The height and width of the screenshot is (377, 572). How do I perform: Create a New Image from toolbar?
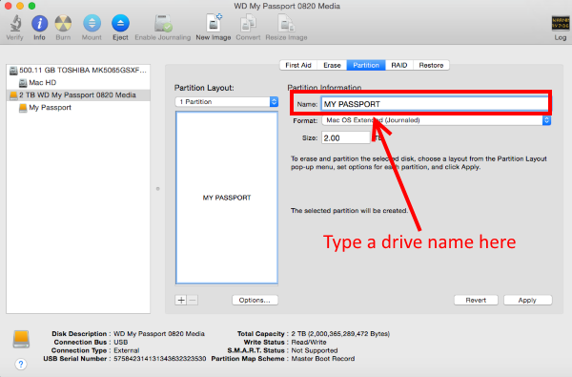[x=214, y=23]
